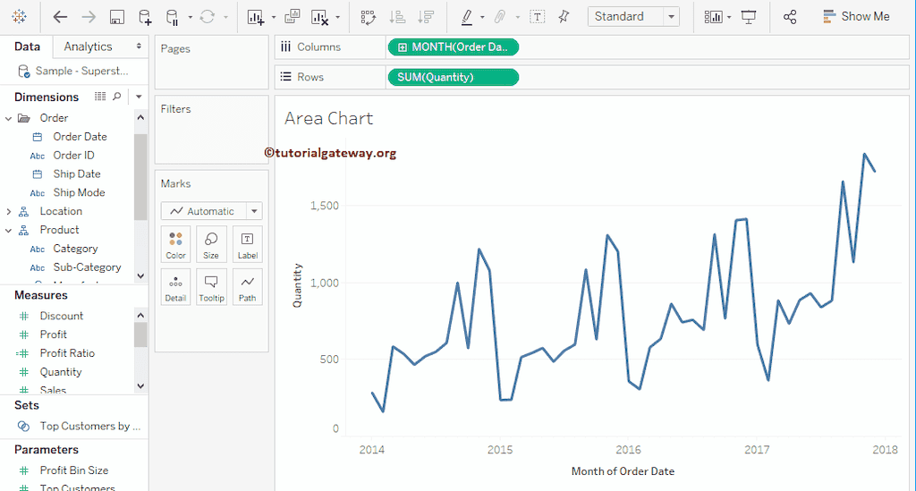This screenshot has height=491, width=916.
Task: Click the save icon in toolbar
Action: tap(116, 17)
